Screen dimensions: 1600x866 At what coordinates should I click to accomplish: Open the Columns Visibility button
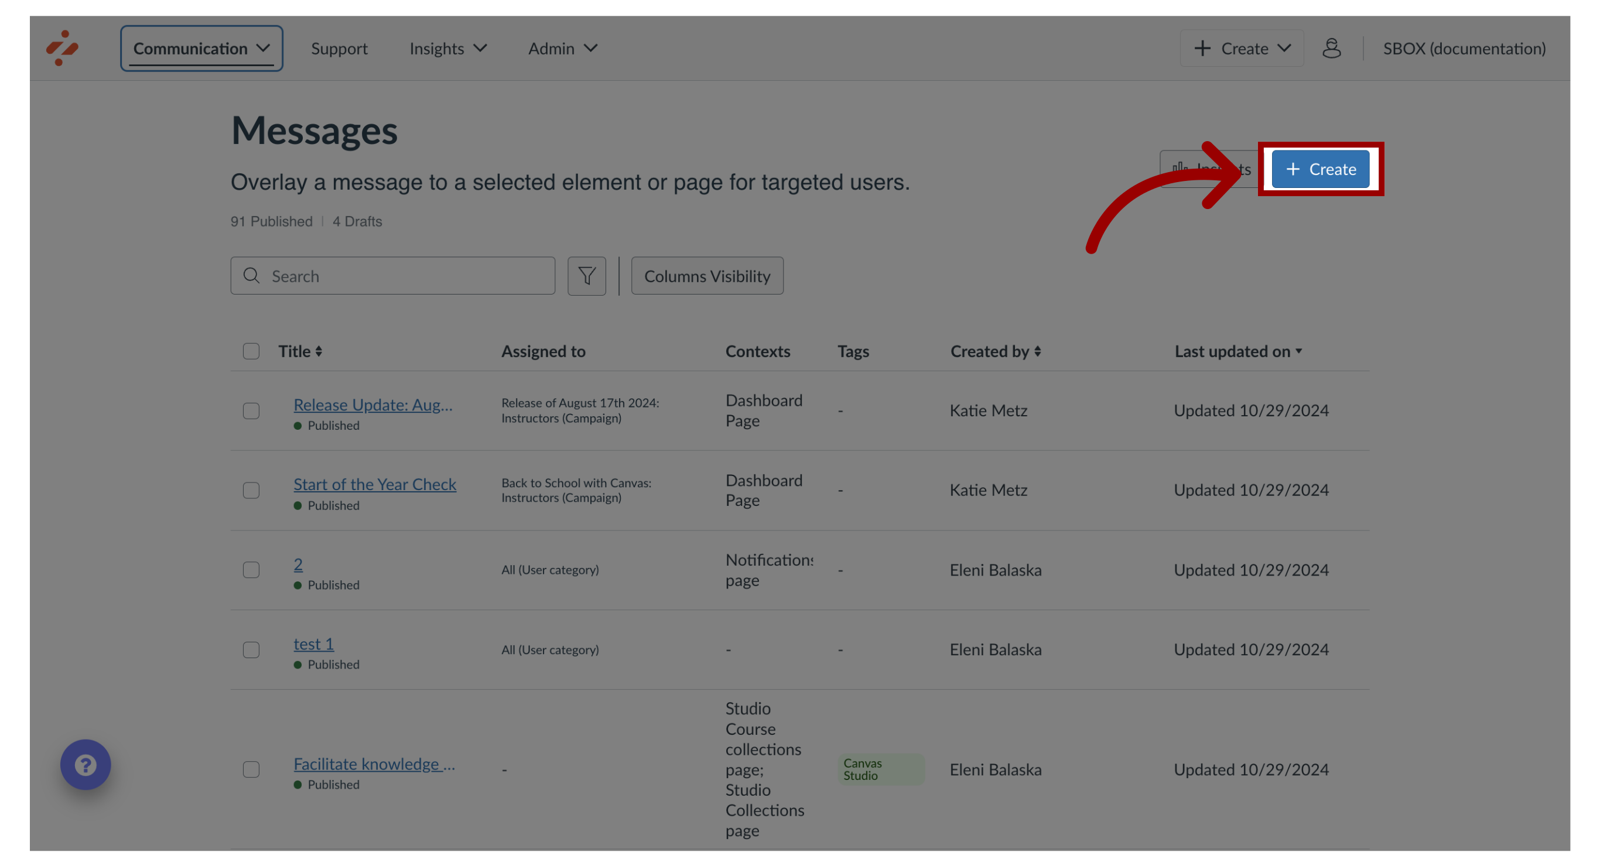coord(707,276)
